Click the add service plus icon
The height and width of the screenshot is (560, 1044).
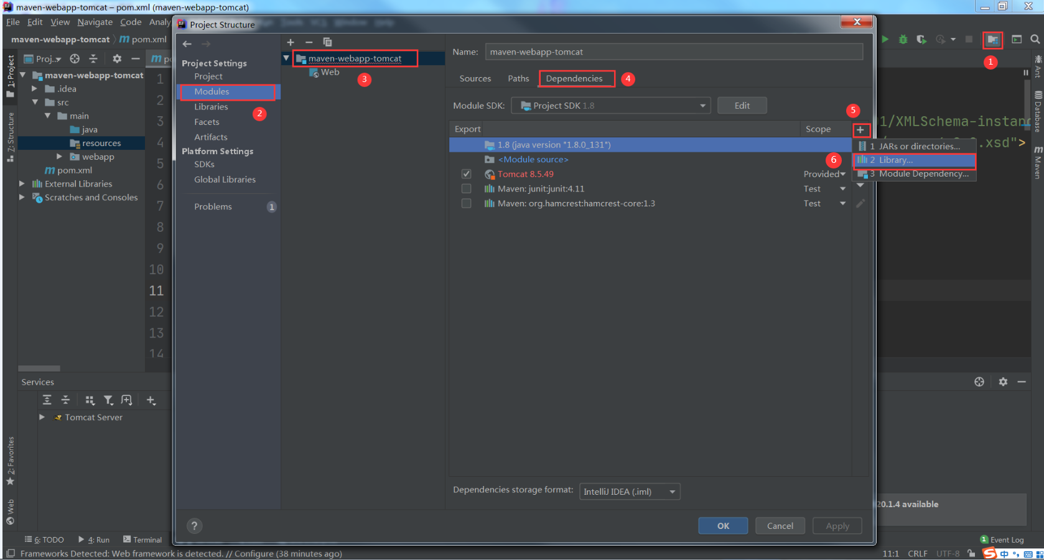(151, 400)
